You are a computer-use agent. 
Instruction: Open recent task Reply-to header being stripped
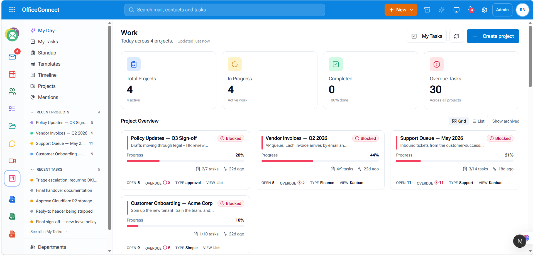(62, 211)
